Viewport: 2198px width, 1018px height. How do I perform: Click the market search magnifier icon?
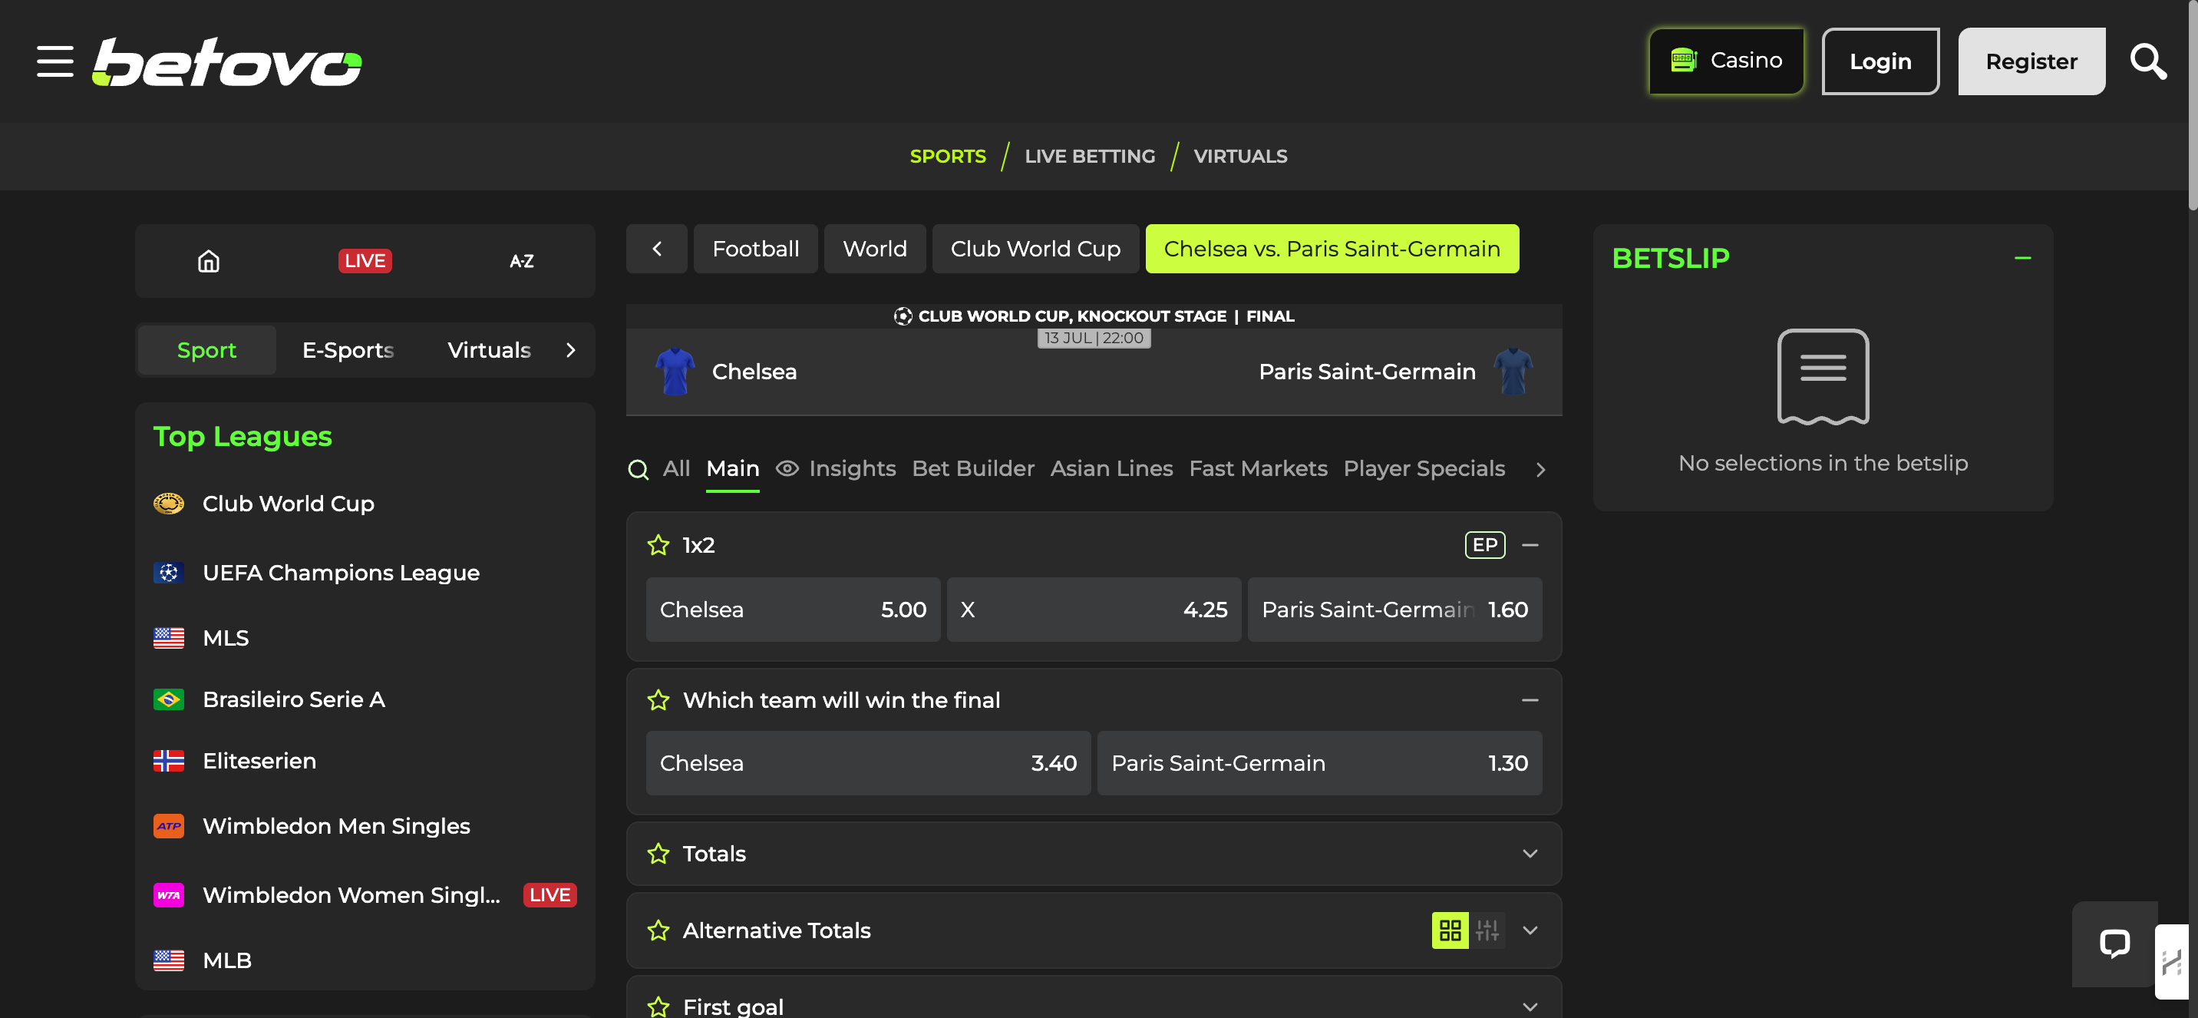(639, 469)
